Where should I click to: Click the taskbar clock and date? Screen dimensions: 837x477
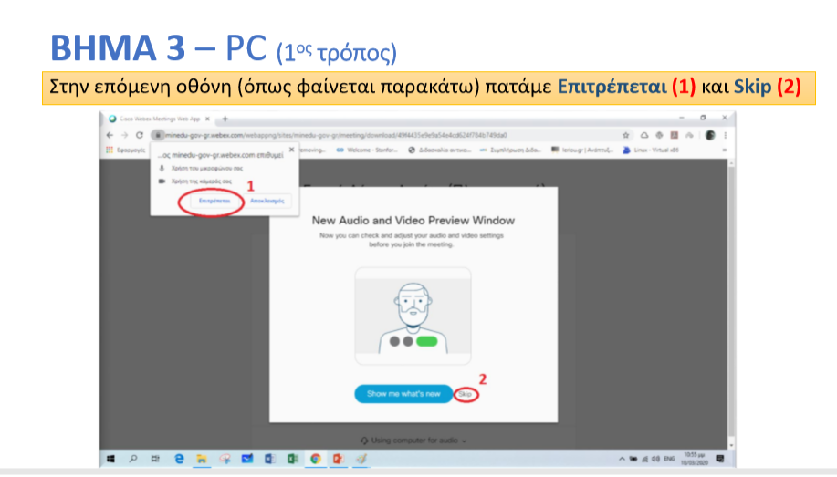pos(695,459)
